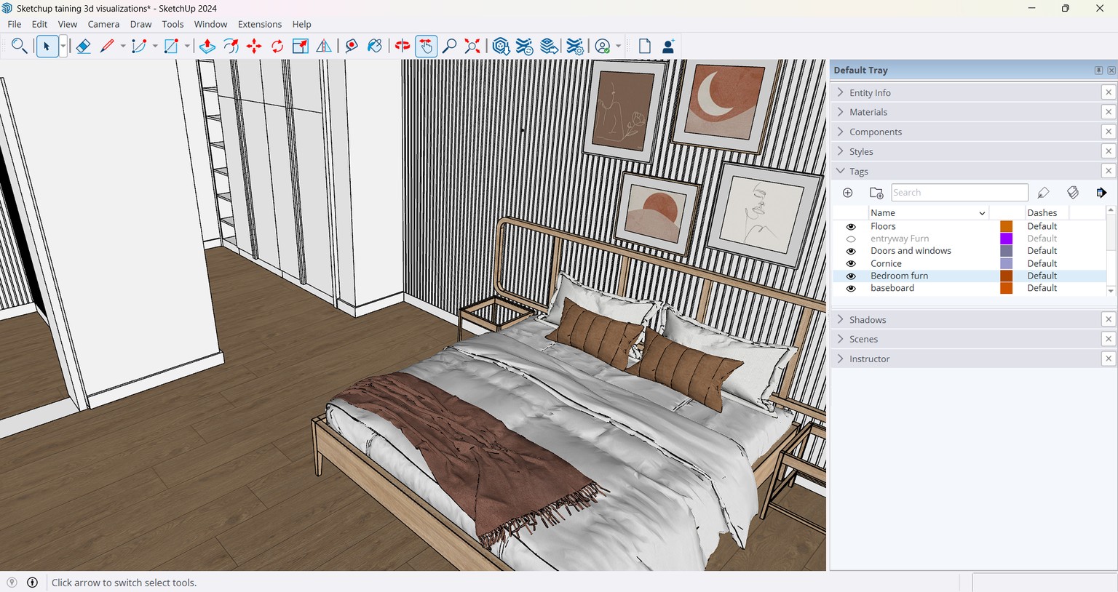Open the Extensions menu
The width and height of the screenshot is (1118, 592).
click(x=260, y=24)
